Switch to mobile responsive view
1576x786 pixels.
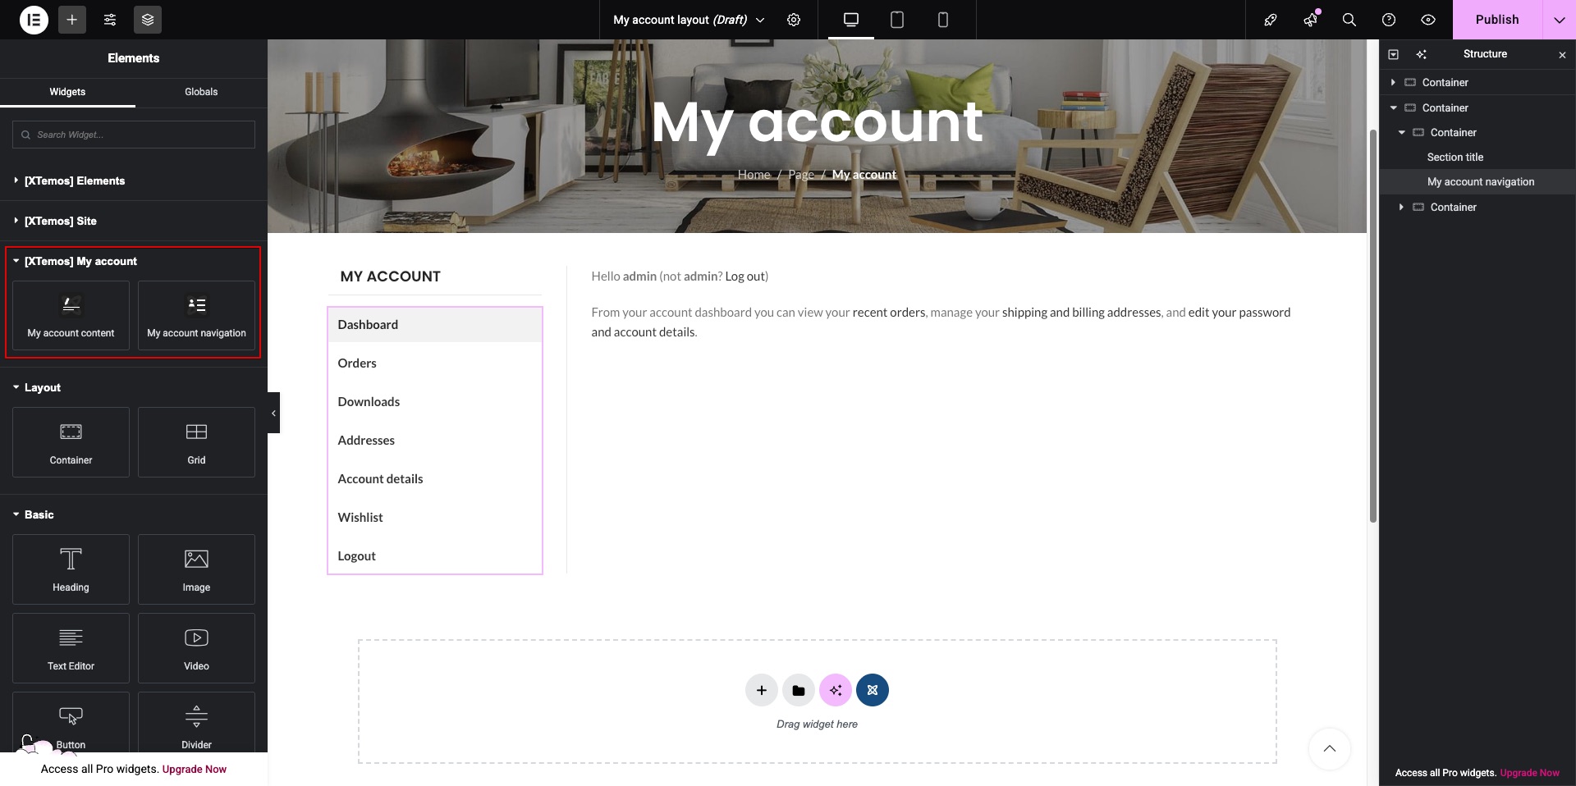943,20
